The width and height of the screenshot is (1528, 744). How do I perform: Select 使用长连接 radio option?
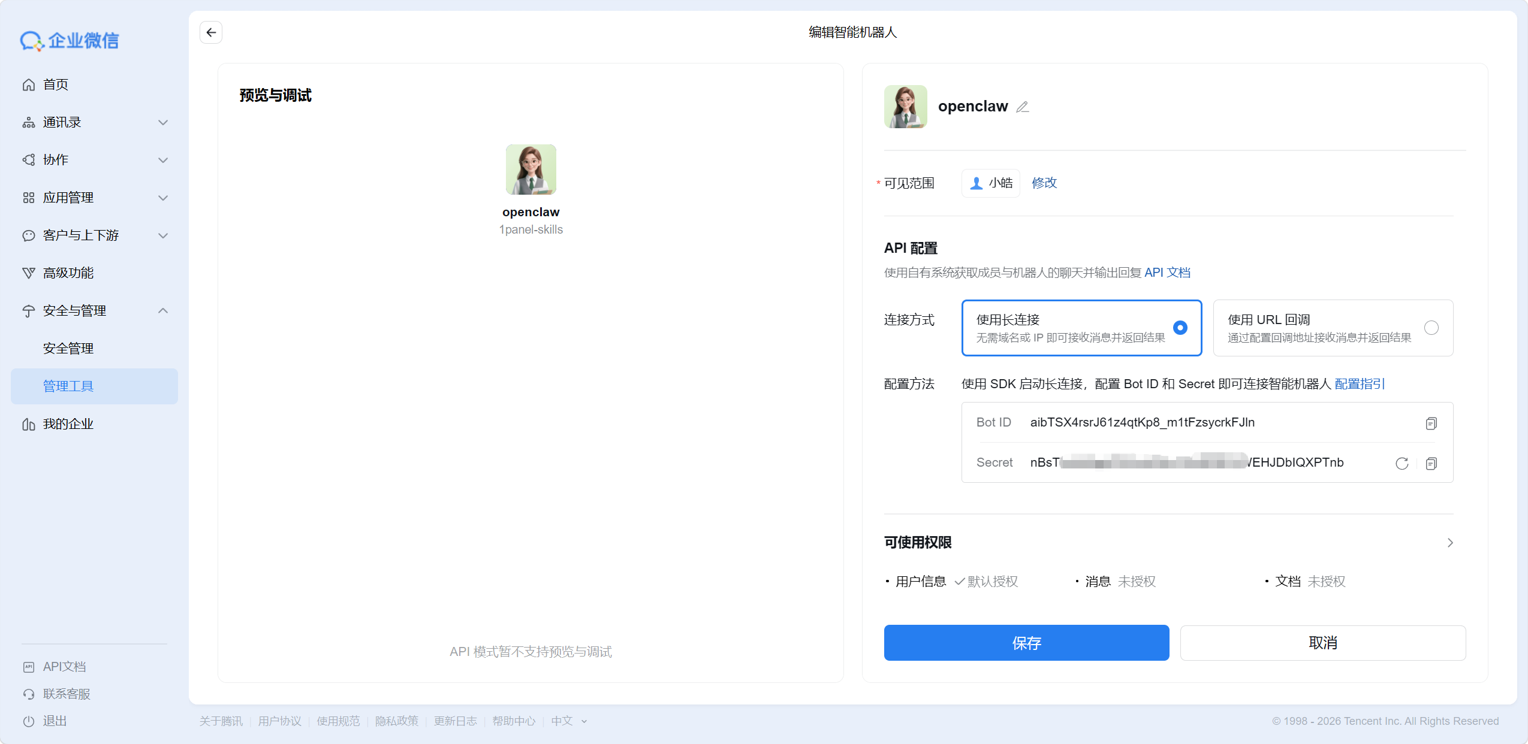1180,328
